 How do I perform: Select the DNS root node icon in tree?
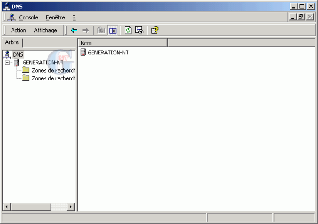pos(7,54)
